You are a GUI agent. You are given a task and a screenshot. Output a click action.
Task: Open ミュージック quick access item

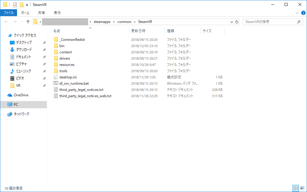click(23, 71)
